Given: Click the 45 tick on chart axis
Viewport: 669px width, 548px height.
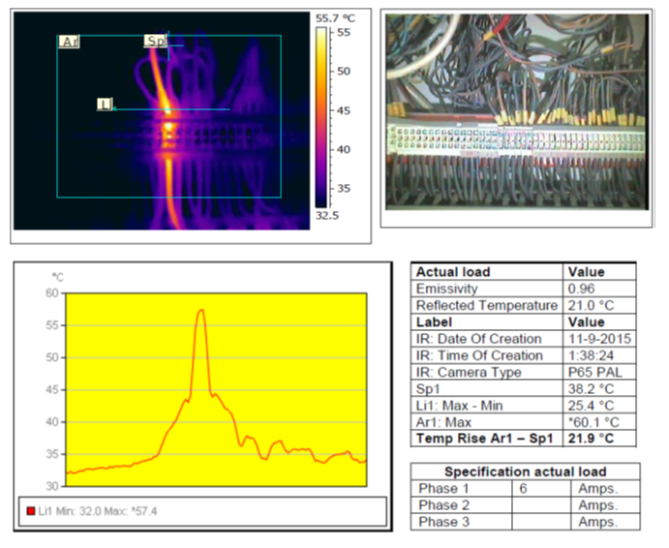Looking at the screenshot, I should pos(52,389).
